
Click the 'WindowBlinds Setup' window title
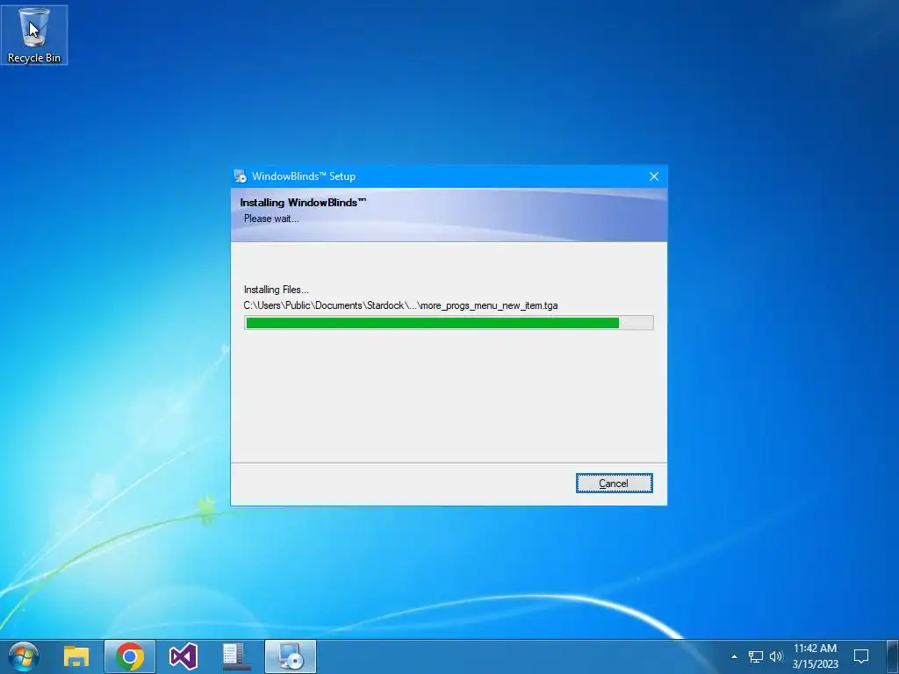(304, 176)
